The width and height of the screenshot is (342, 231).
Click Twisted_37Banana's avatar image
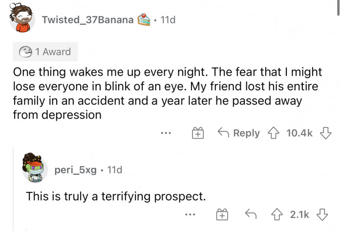tap(21, 18)
